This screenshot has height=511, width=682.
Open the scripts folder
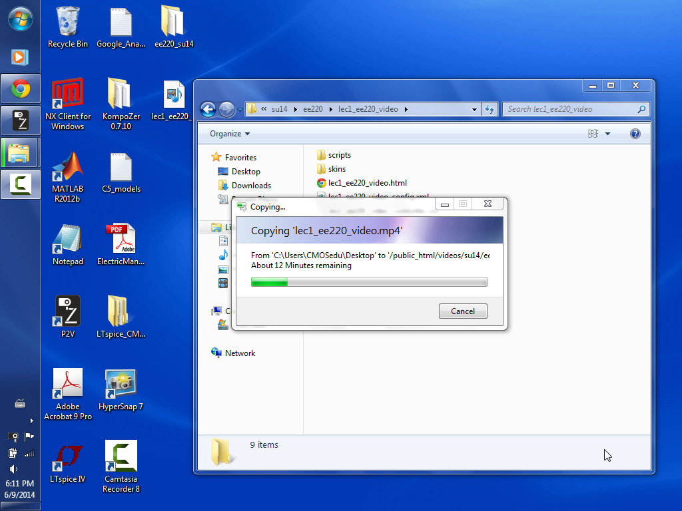click(x=339, y=155)
